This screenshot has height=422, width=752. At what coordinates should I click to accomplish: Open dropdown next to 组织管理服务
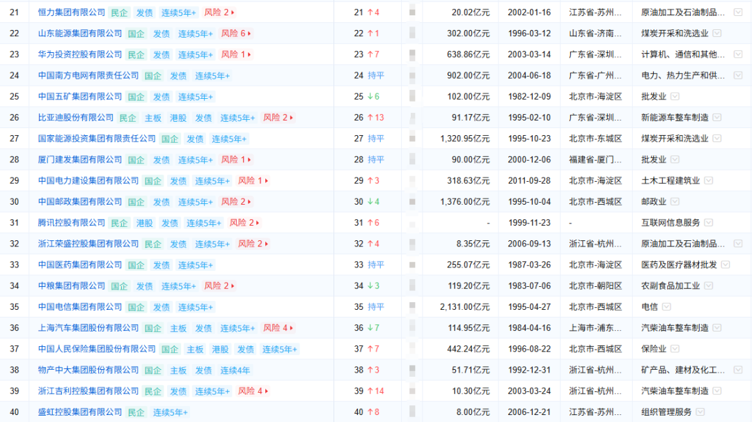pos(700,412)
